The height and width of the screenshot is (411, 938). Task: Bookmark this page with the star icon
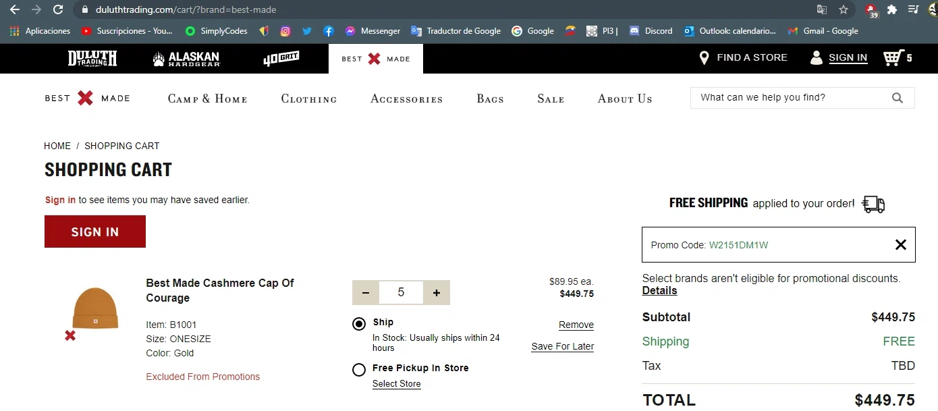point(844,9)
